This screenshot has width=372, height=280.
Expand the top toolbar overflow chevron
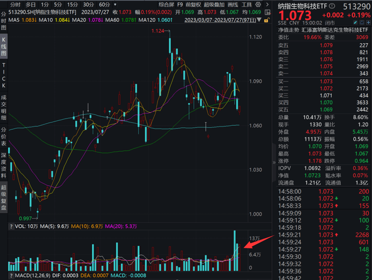click(268, 4)
